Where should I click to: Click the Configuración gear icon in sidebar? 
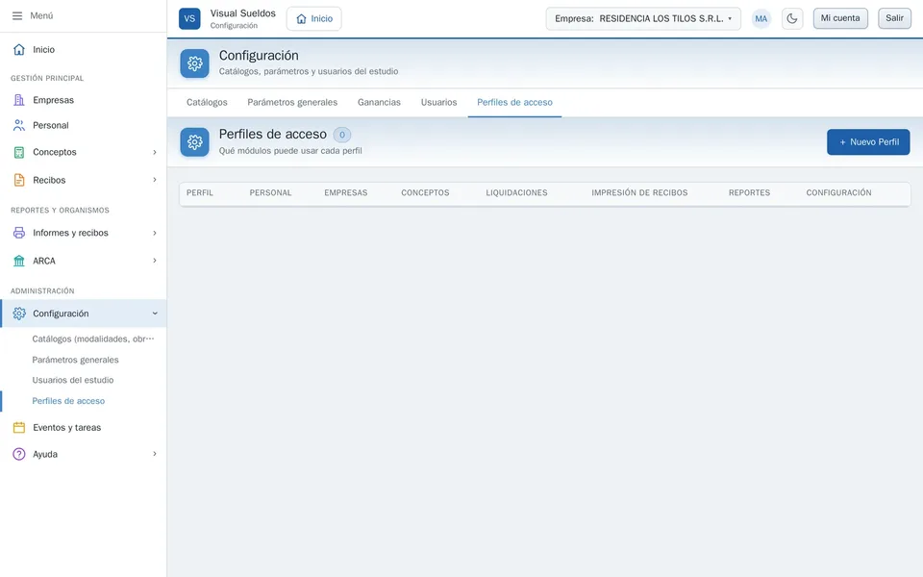tap(19, 314)
